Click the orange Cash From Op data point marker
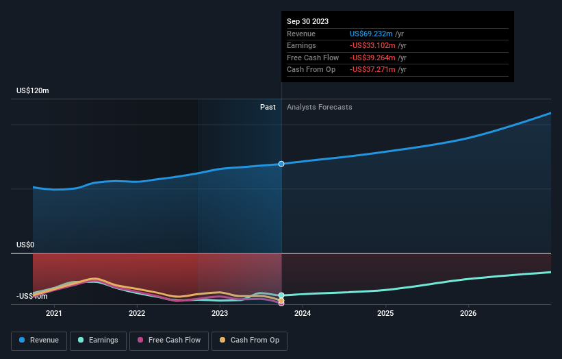 (281, 301)
